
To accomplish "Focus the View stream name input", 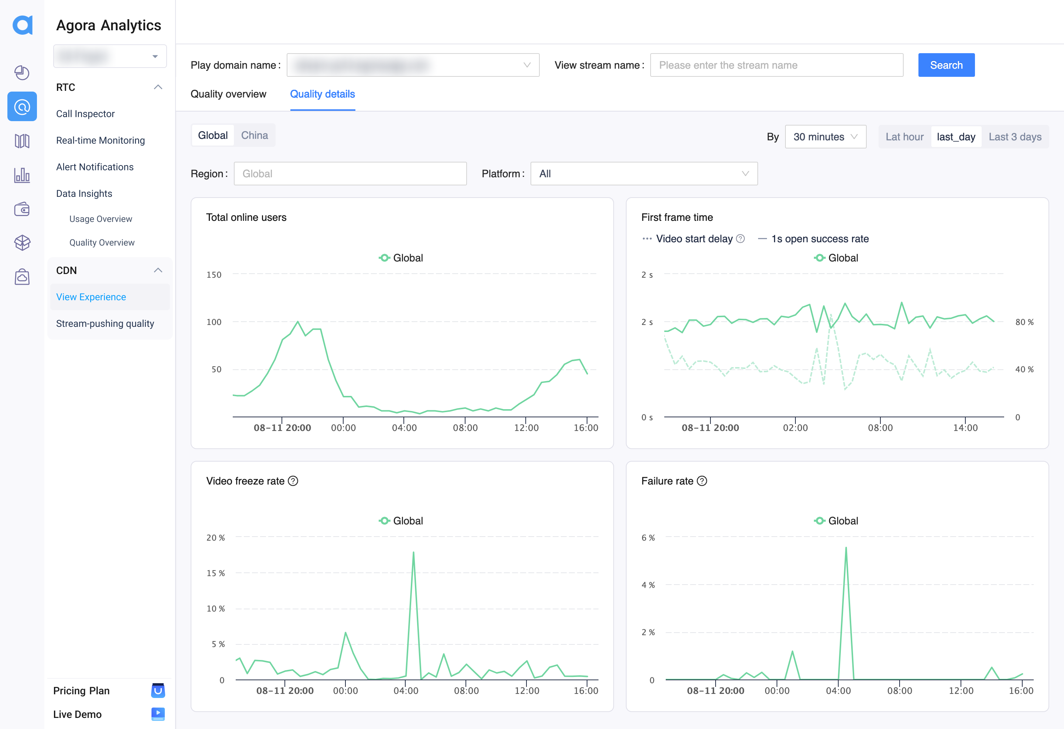I will coord(776,65).
